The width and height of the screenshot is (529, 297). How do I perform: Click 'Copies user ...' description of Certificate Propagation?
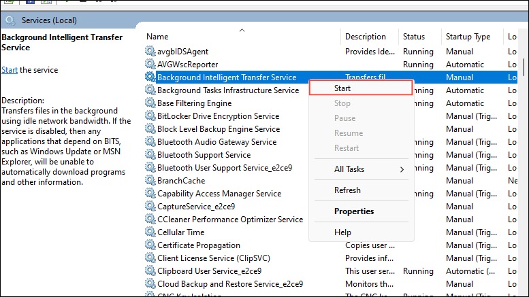pos(370,245)
